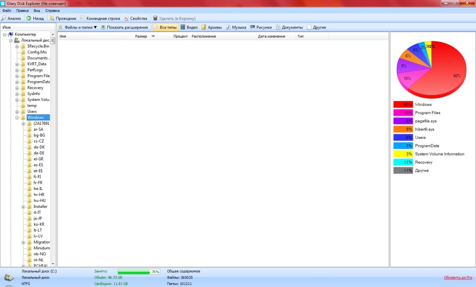Screen dimensions: 476x287
Task: Select the Рисунки file type filter
Action: point(261,27)
